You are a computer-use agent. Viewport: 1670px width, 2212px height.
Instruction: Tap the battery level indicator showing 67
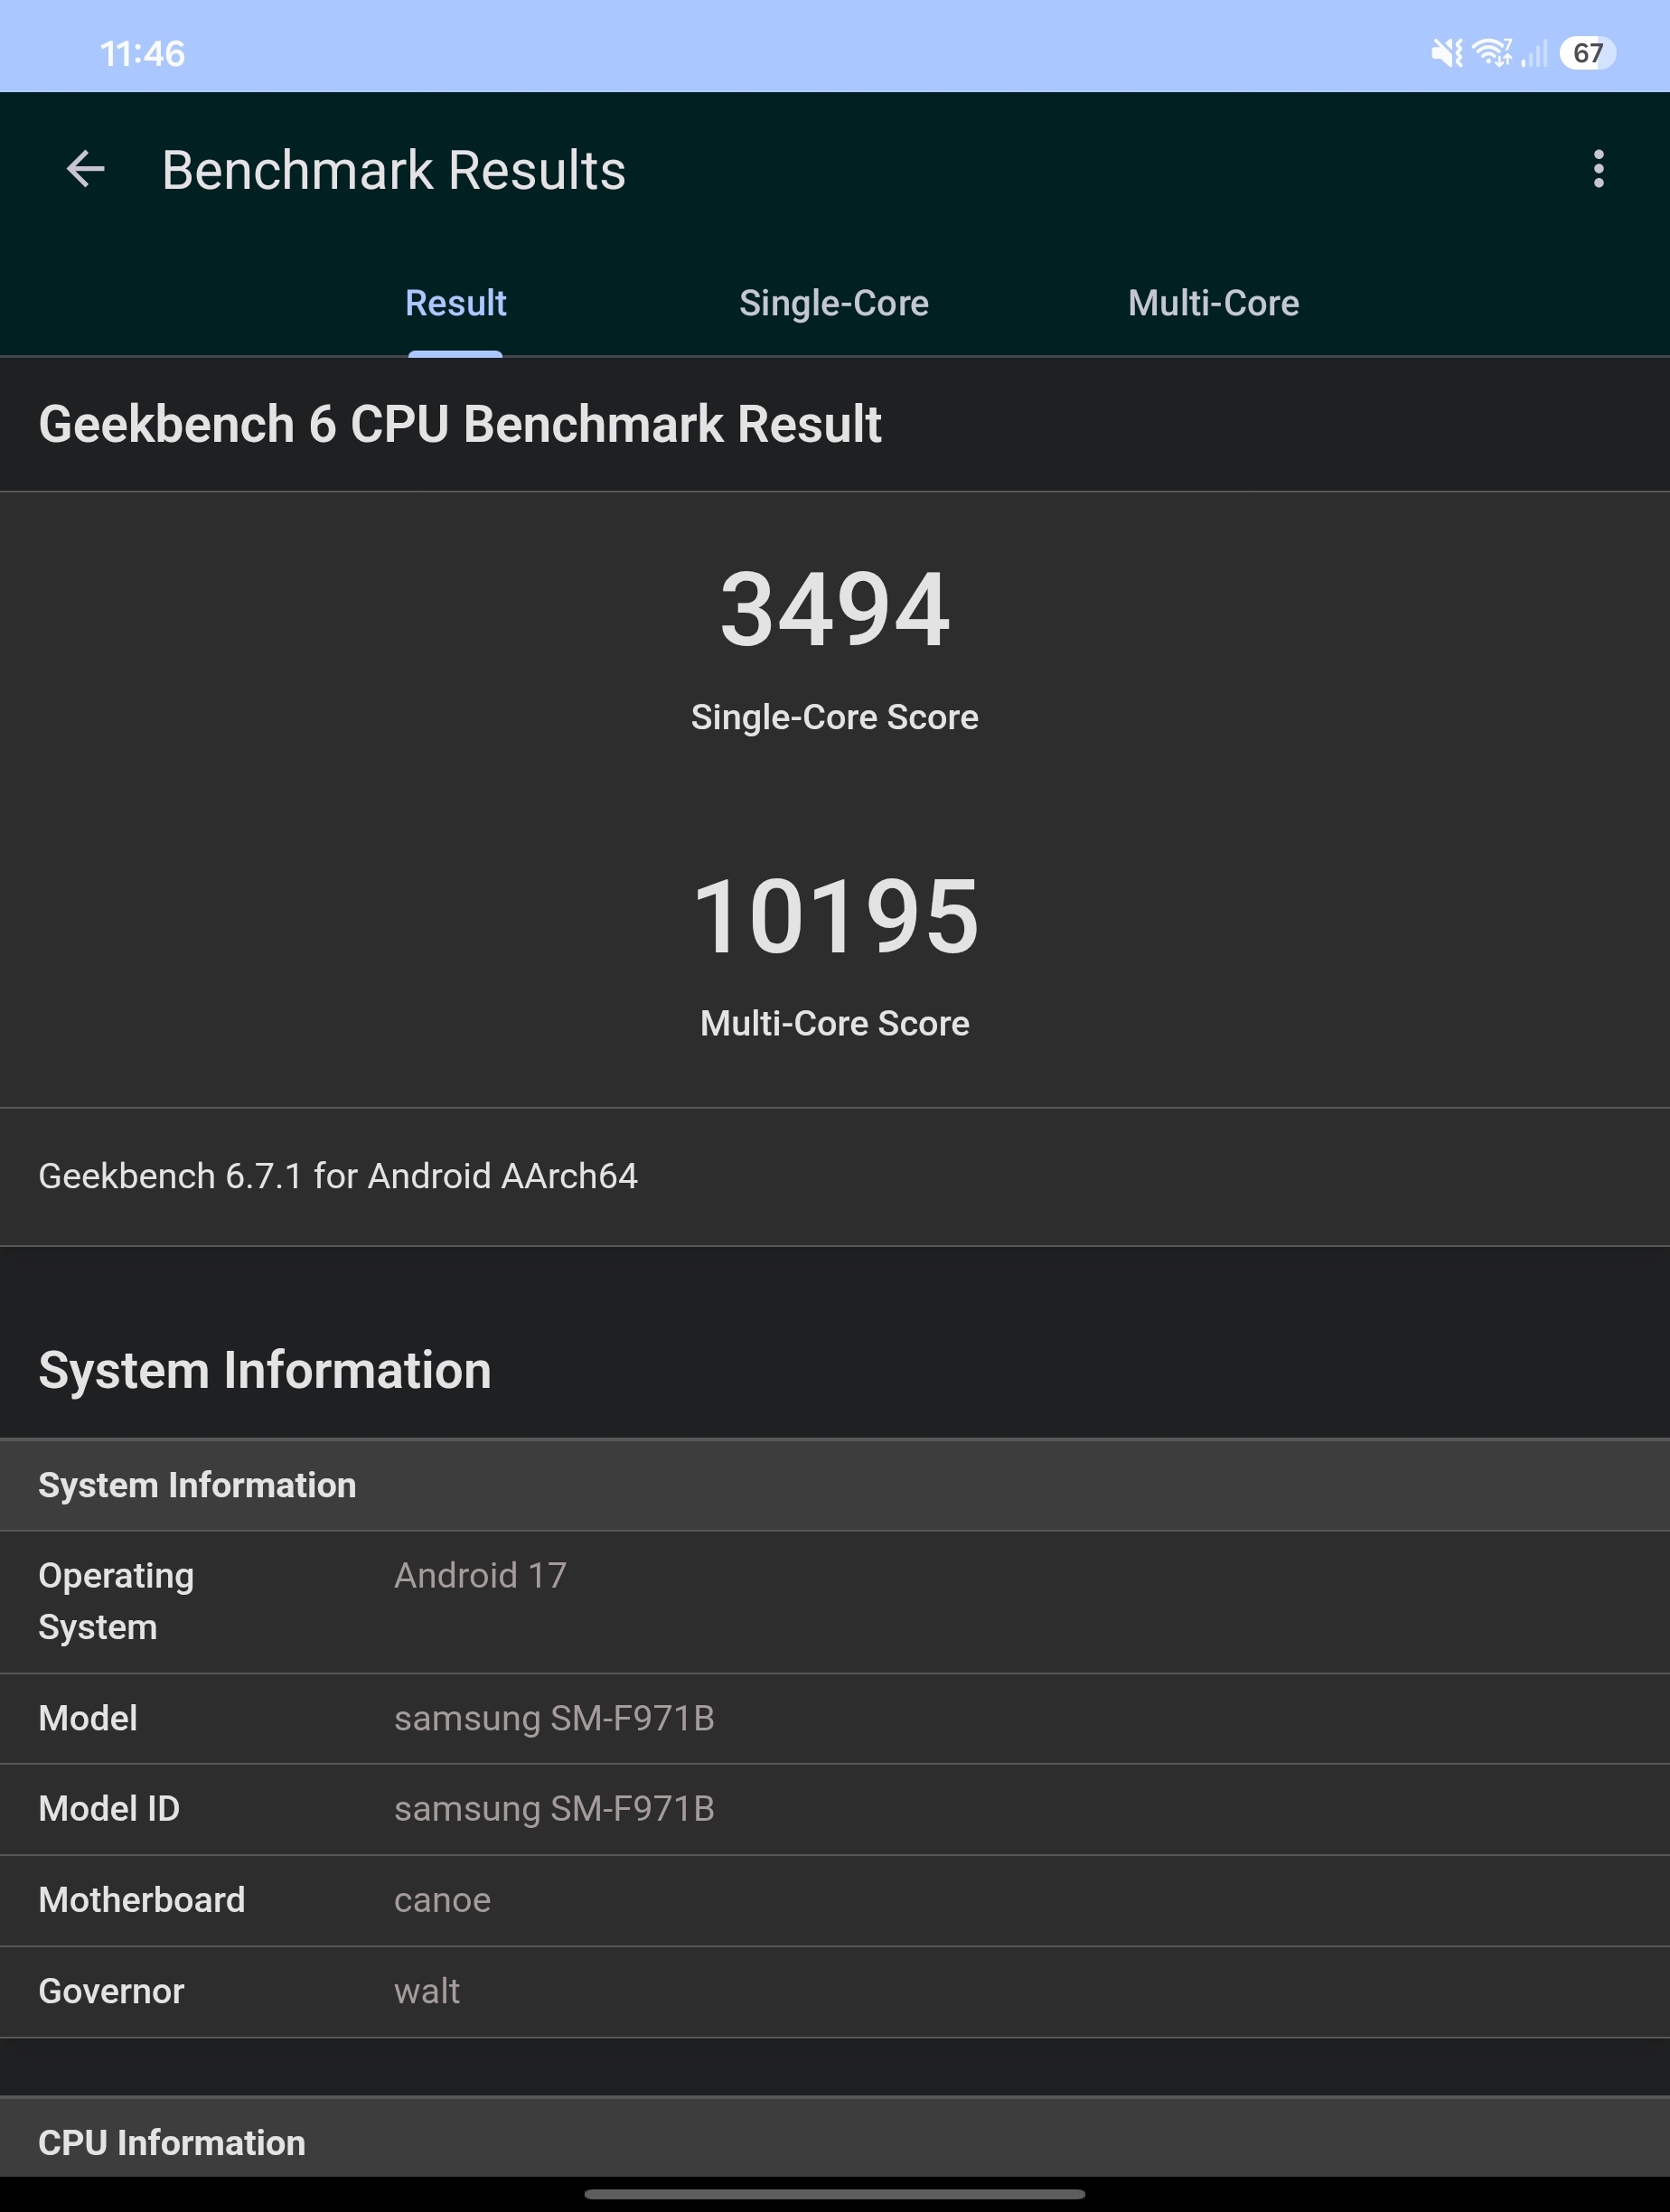point(1588,53)
